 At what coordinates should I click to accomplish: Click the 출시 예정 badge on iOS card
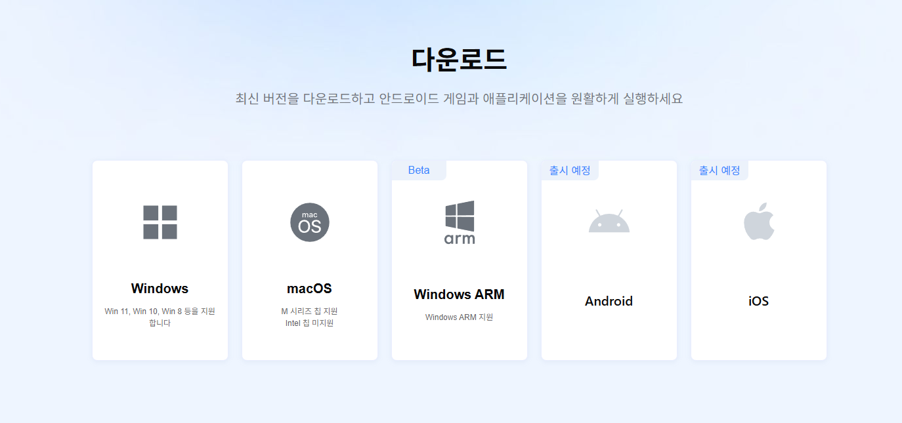[719, 171]
